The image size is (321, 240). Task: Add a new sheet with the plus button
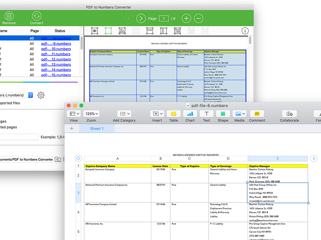[72, 128]
